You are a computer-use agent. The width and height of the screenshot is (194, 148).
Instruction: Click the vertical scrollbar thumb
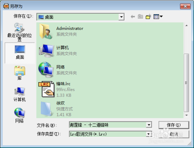coord(186,83)
